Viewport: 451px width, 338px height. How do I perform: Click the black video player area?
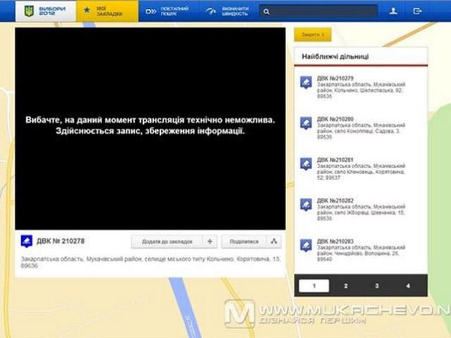150,128
